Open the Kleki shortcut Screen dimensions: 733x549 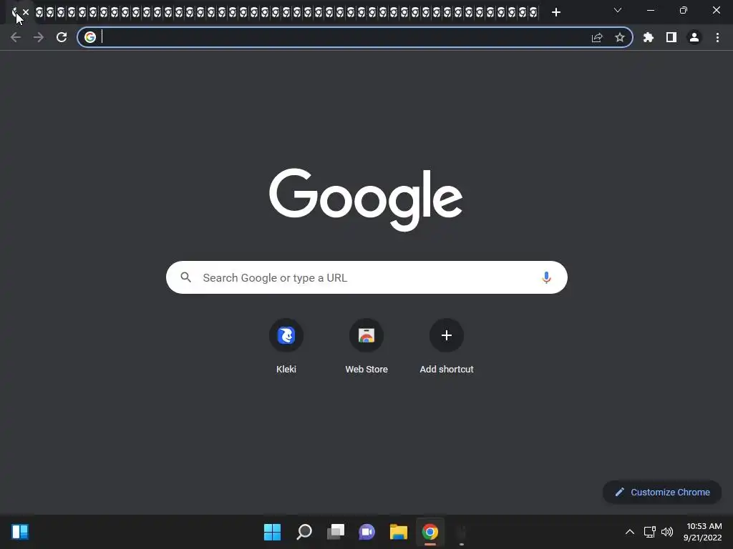(x=286, y=347)
